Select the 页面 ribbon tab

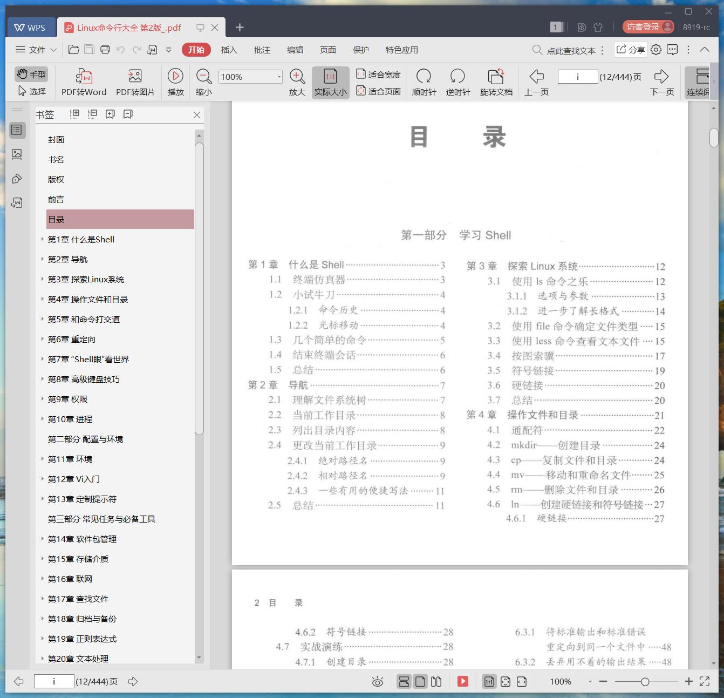click(327, 50)
